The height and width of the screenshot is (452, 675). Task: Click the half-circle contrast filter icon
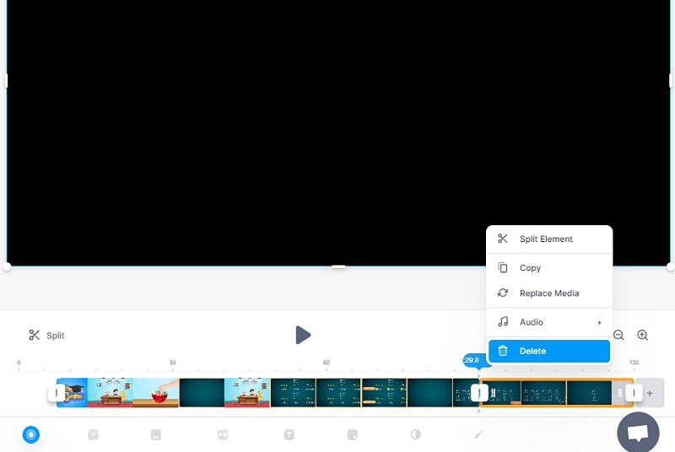[x=415, y=434]
